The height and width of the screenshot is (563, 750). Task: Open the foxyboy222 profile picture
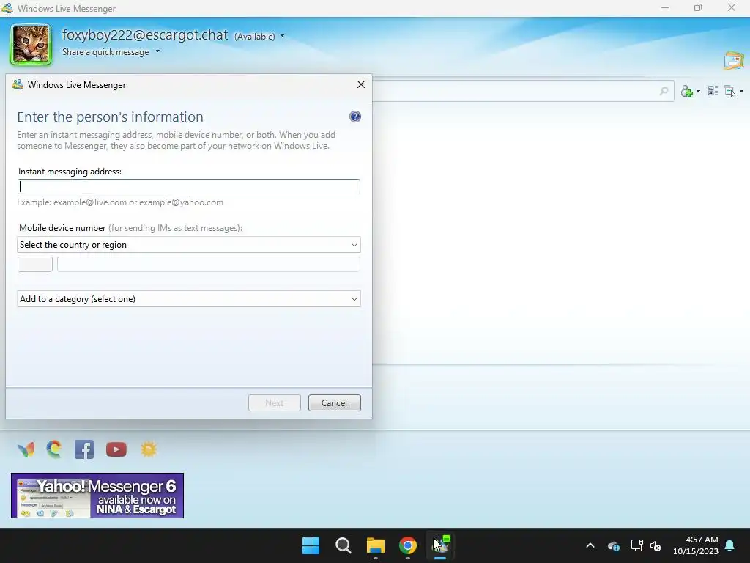pos(31,45)
